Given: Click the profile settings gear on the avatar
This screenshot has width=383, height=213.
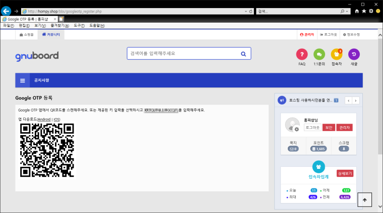Looking at the screenshot, I should tap(297, 129).
